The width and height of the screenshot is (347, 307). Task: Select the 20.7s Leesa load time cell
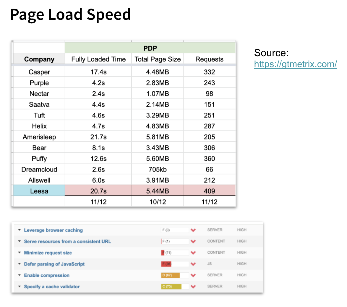98,191
